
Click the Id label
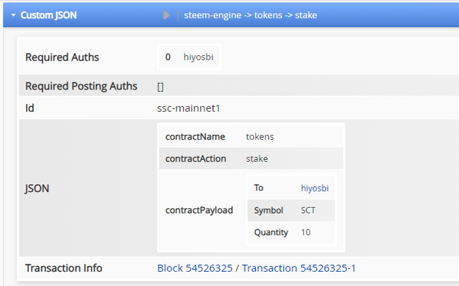[29, 108]
